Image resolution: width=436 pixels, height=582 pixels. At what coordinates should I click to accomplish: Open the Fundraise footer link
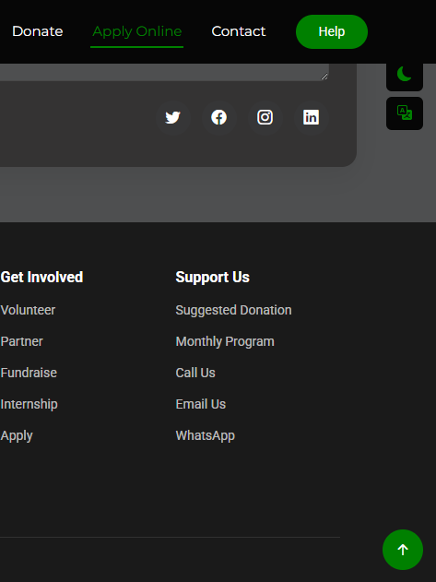[29, 373]
